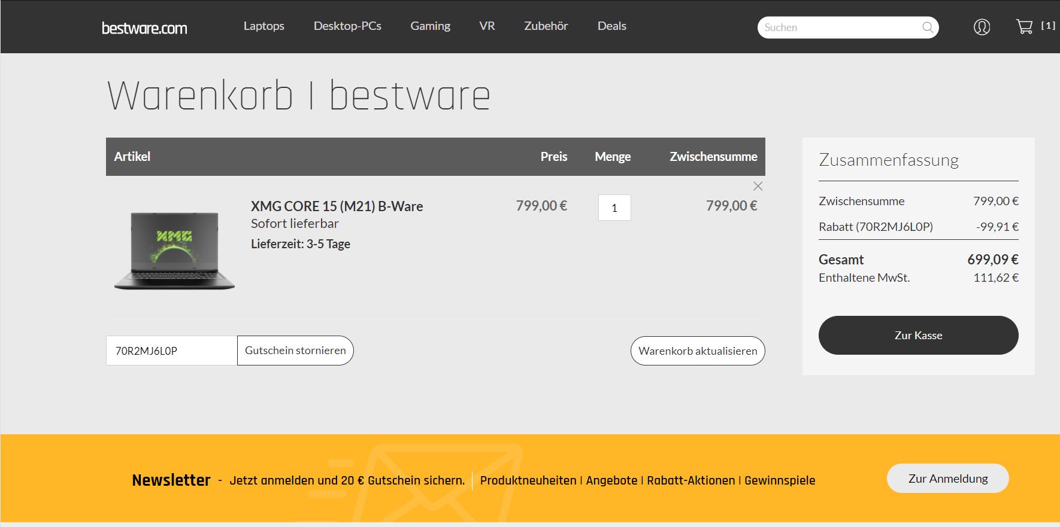The width and height of the screenshot is (1060, 527).
Task: Click the unit price 799,00 € under Preis
Action: (541, 206)
